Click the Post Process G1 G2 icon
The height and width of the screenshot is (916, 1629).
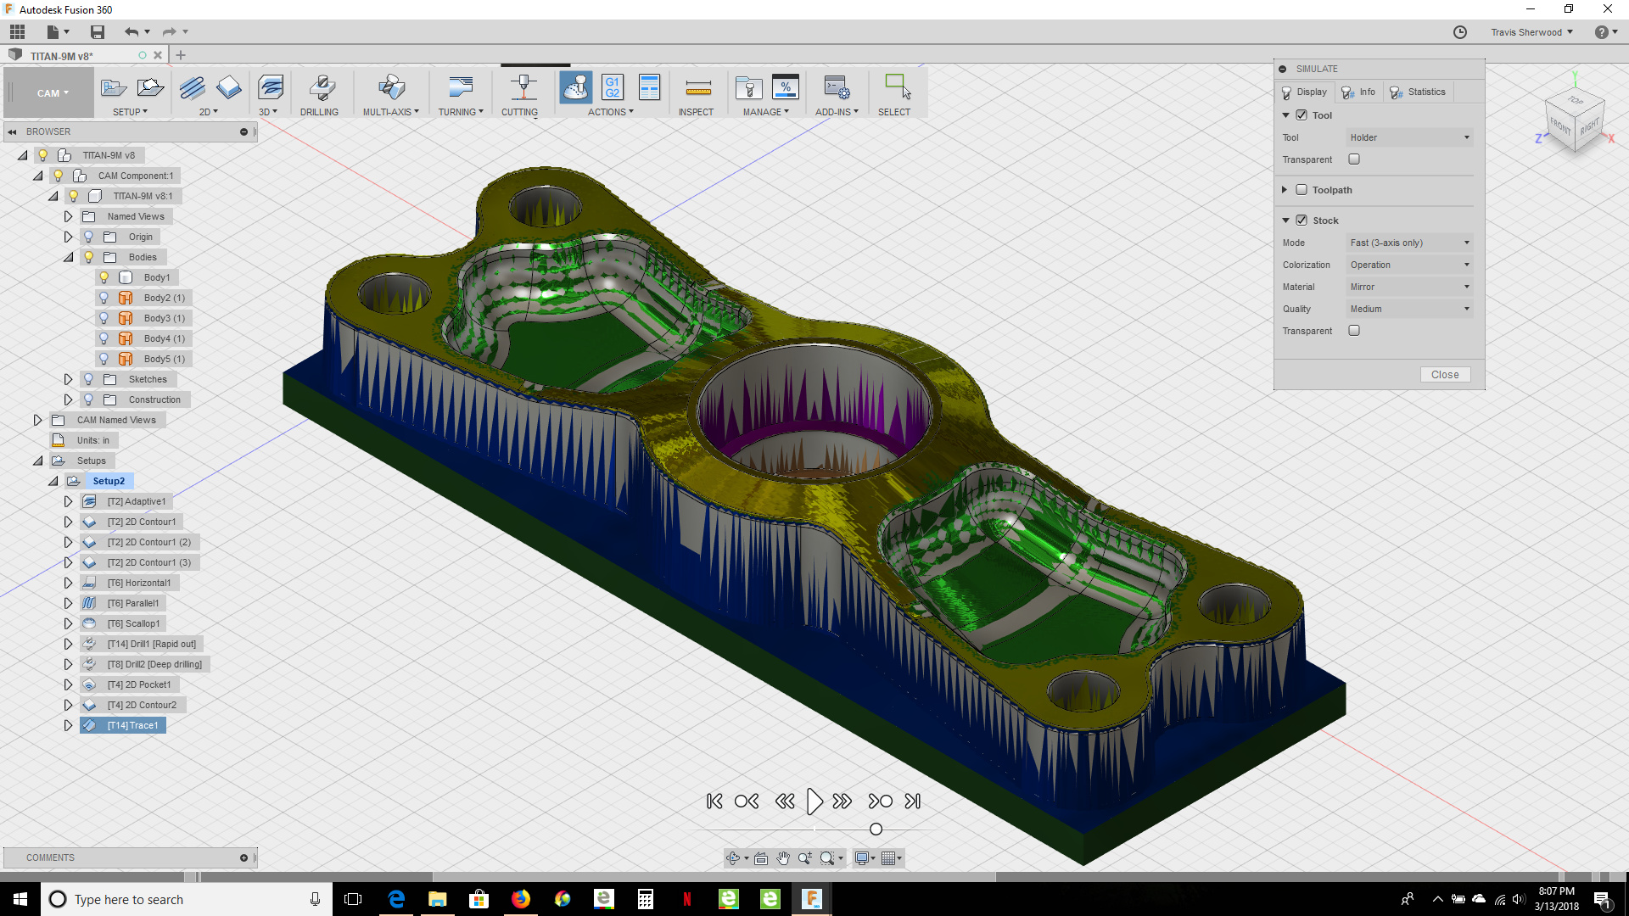pyautogui.click(x=612, y=87)
